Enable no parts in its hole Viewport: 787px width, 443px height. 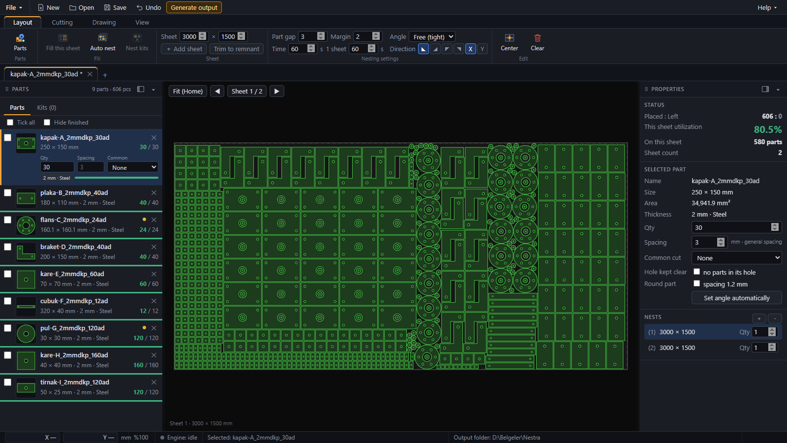pyautogui.click(x=697, y=272)
